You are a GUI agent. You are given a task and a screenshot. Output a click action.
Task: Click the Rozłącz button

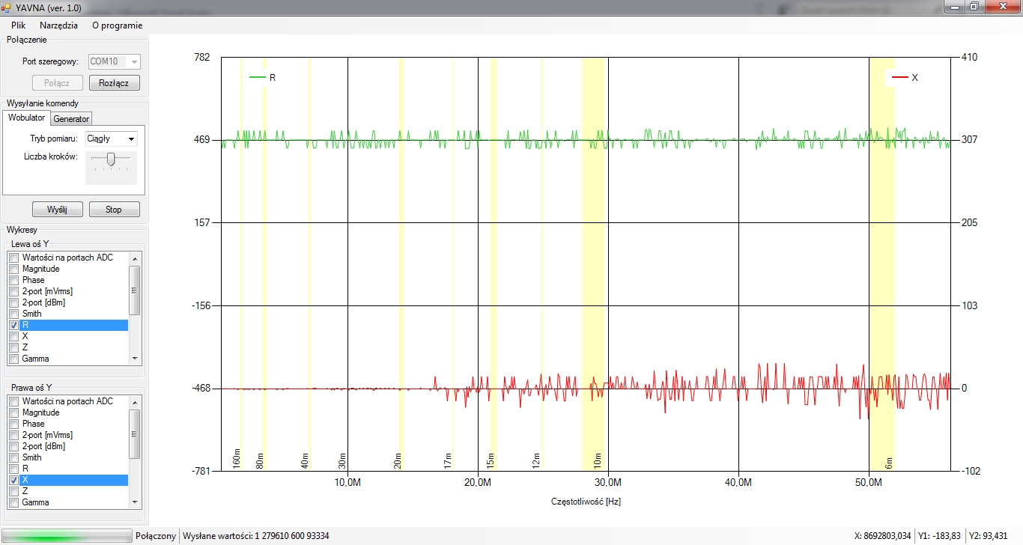pyautogui.click(x=114, y=83)
